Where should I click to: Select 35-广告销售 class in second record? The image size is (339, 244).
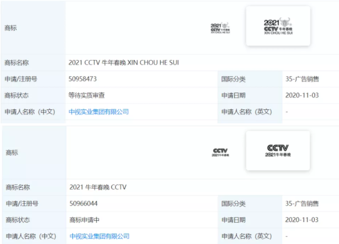tap(302, 203)
